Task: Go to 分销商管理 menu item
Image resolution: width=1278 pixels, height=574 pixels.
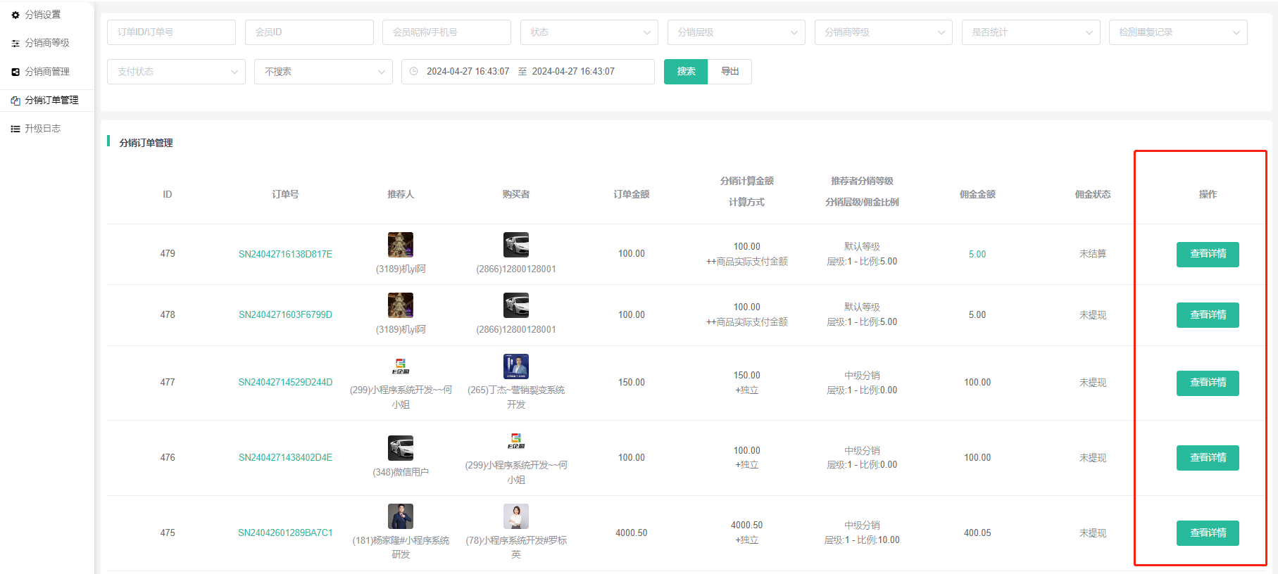Action: [x=47, y=72]
